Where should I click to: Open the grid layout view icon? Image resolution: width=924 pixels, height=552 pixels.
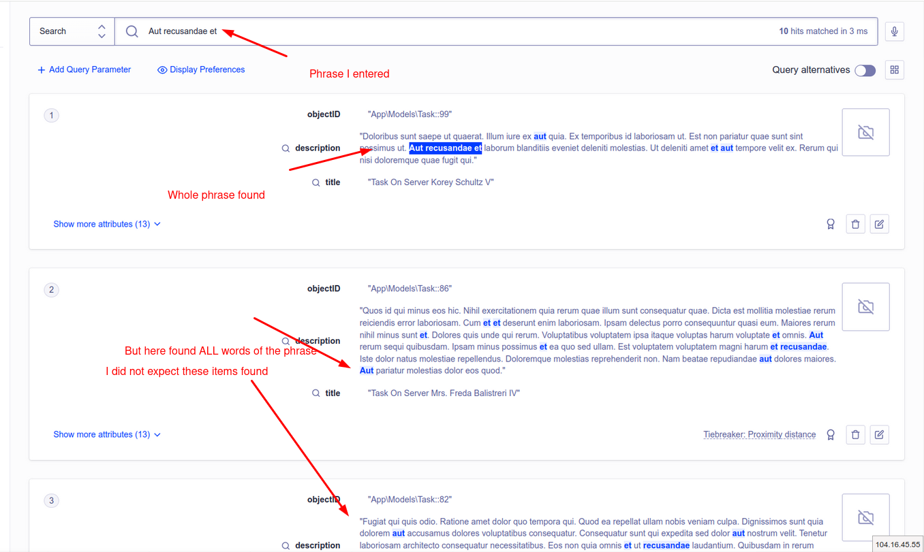(894, 69)
